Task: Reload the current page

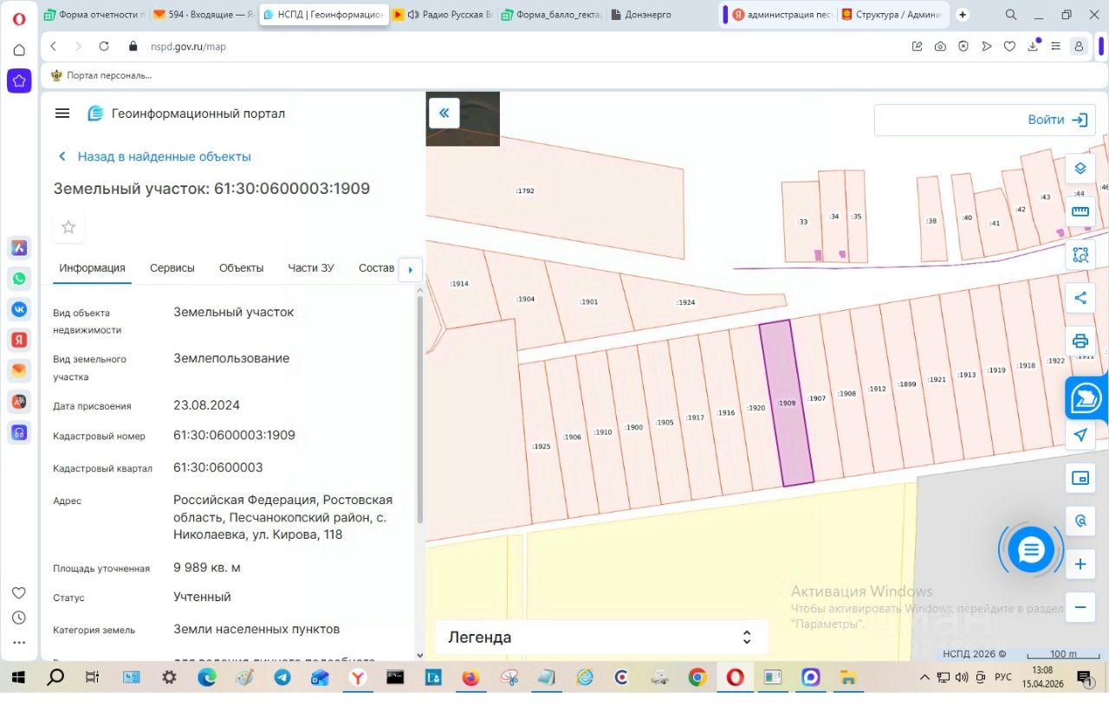Action: tap(104, 47)
